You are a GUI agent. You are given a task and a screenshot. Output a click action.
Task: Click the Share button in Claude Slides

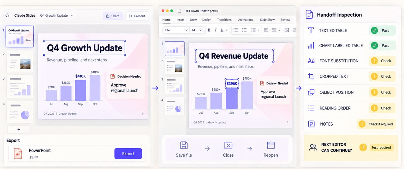113,16
